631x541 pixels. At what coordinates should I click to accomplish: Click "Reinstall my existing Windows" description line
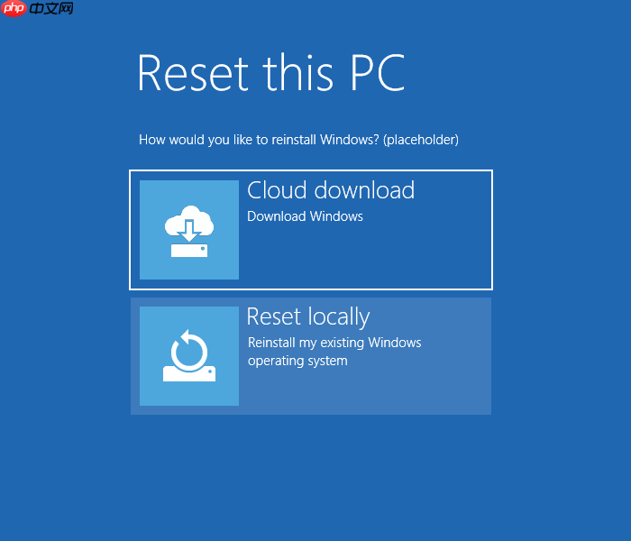click(x=334, y=343)
